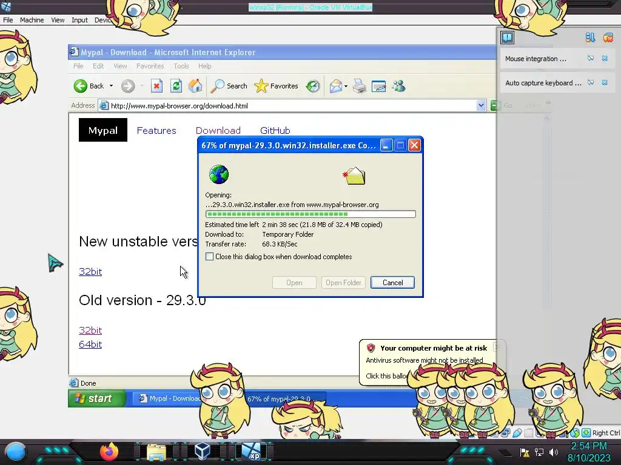Open the IE Tools menu
Image resolution: width=621 pixels, height=465 pixels.
coord(181,66)
